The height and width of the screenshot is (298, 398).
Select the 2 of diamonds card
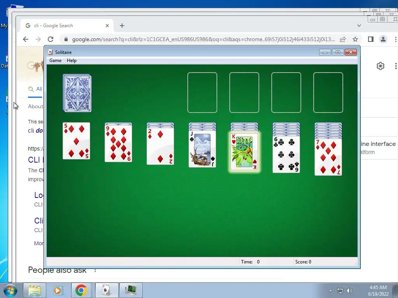click(x=161, y=146)
